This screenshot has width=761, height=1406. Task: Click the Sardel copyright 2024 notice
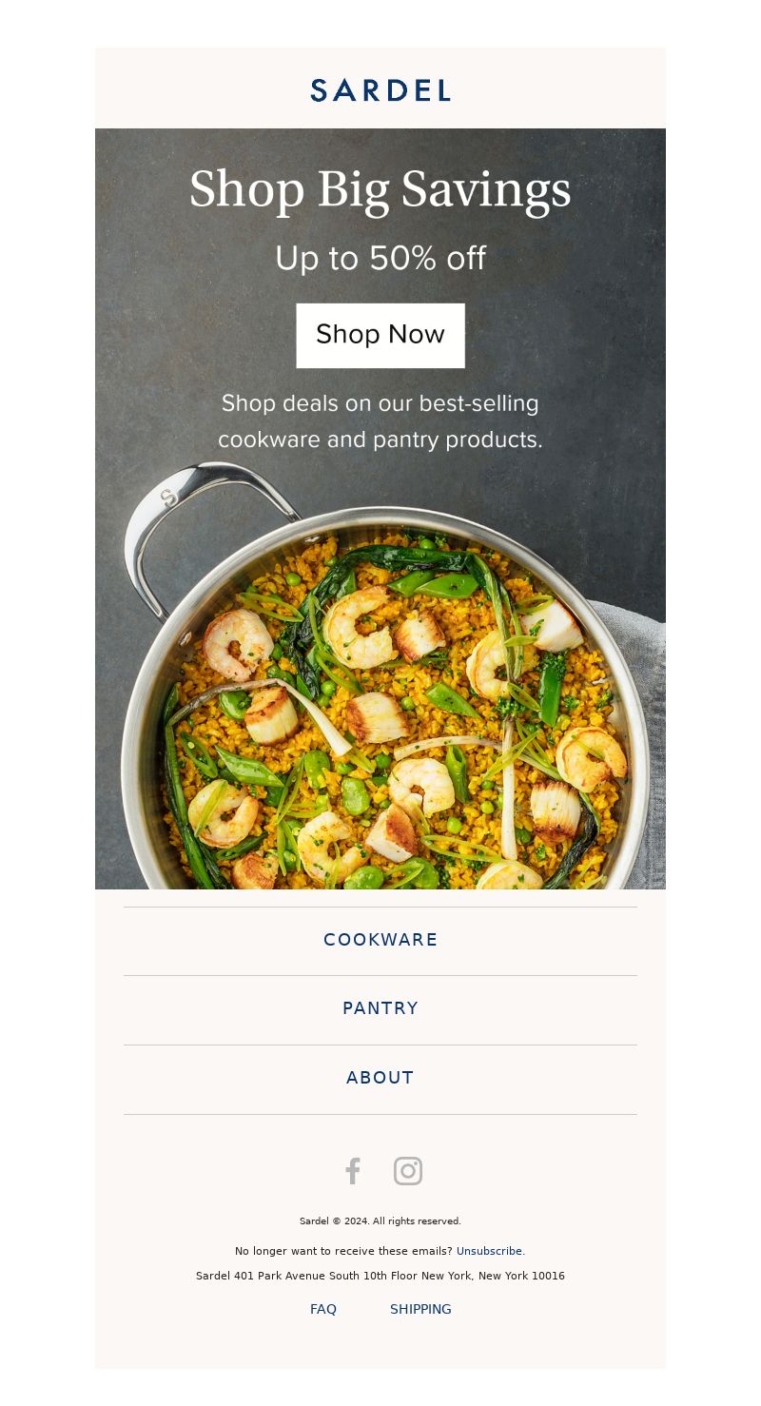(380, 1221)
